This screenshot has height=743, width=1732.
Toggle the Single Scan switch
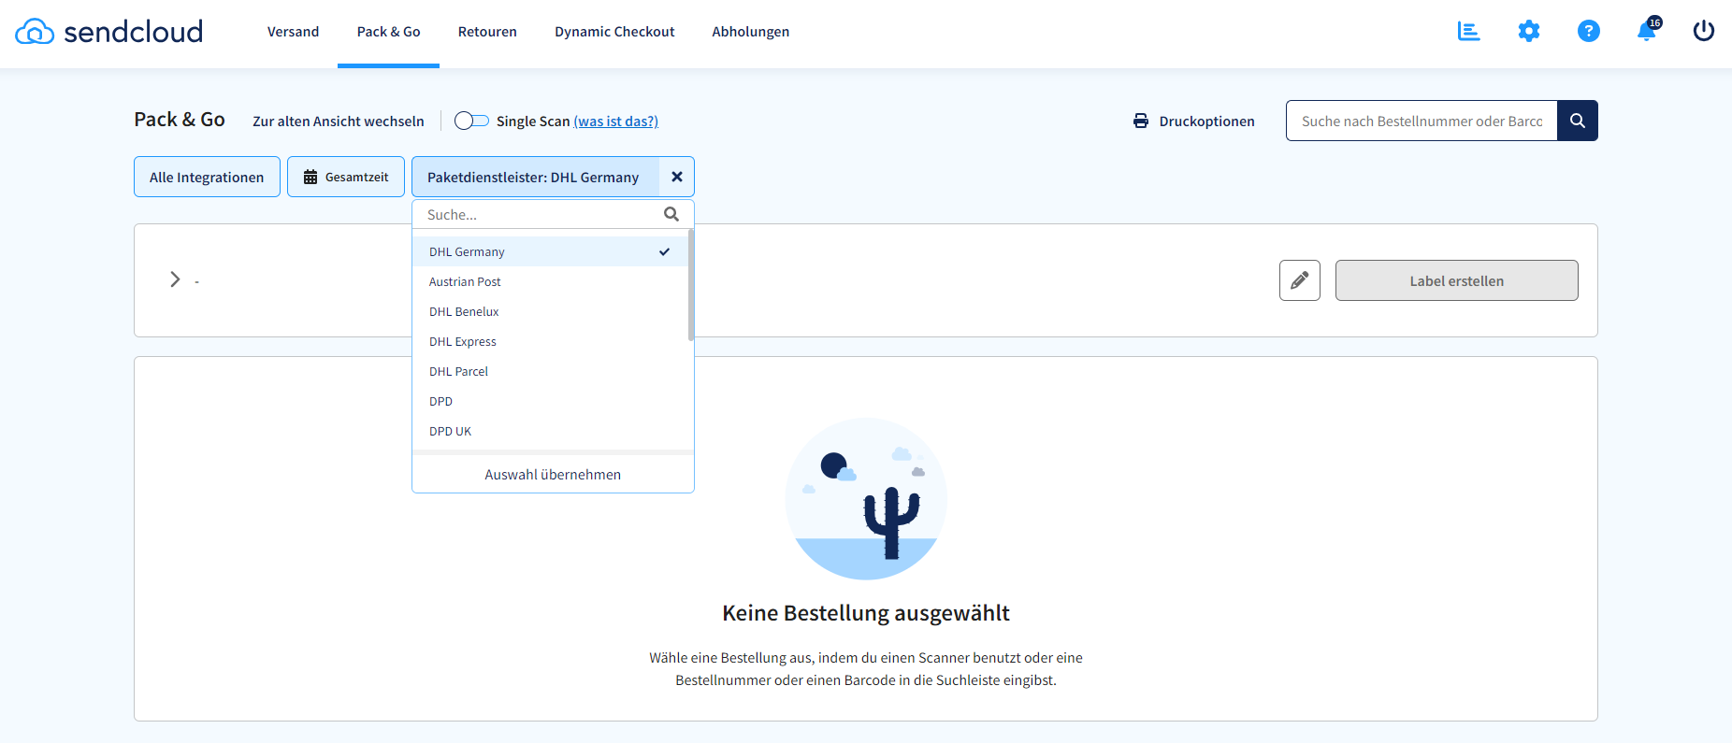point(471,121)
